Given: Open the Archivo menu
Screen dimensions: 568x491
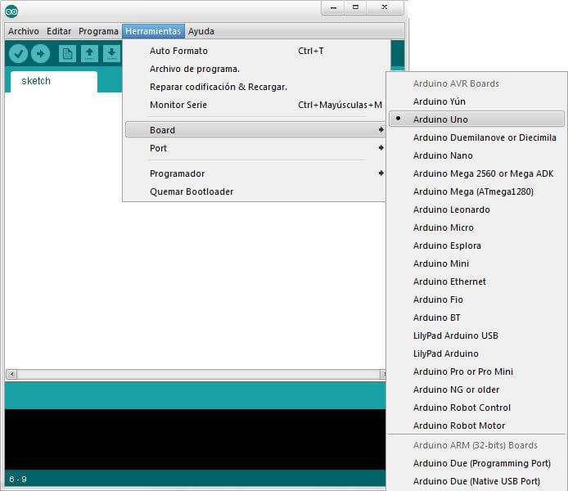Looking at the screenshot, I should point(24,31).
